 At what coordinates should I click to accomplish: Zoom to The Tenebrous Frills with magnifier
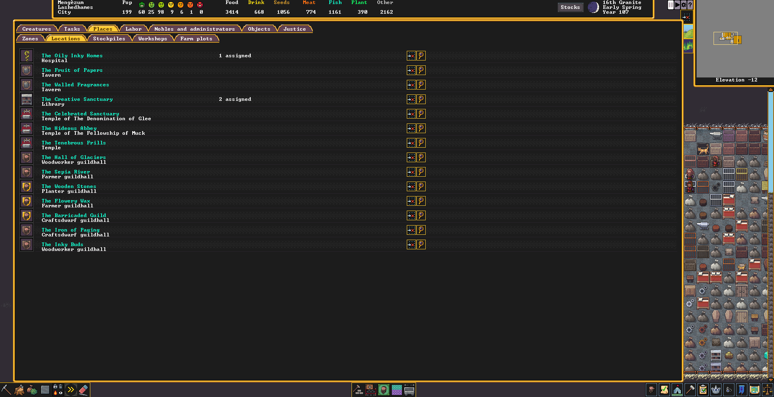click(x=421, y=143)
